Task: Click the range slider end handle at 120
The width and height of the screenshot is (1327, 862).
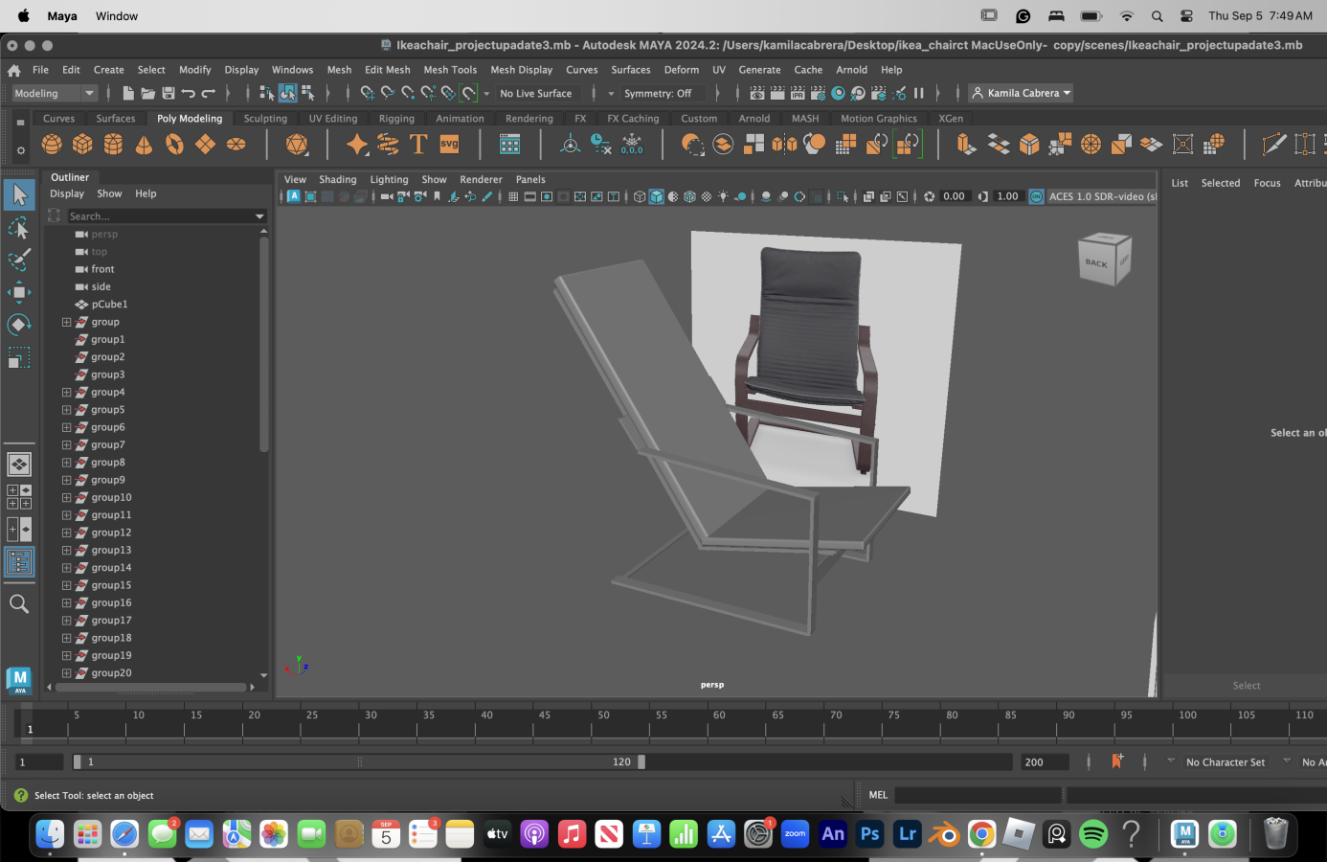Action: click(641, 762)
